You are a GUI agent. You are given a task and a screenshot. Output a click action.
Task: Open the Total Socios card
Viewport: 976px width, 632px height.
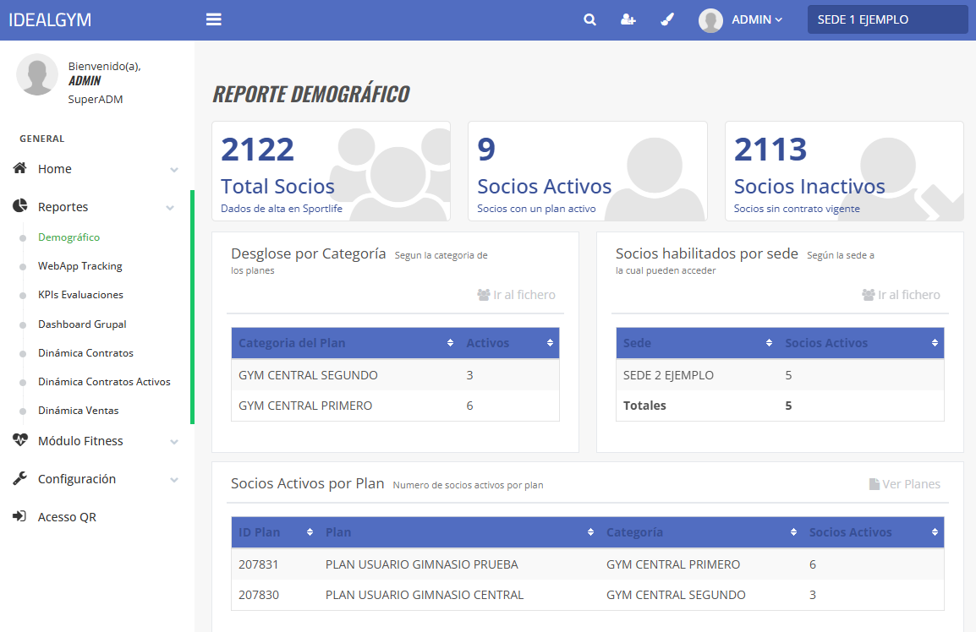tap(332, 171)
